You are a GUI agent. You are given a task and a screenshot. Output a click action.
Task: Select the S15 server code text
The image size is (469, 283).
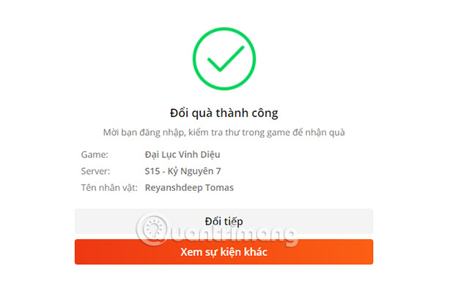tap(152, 171)
